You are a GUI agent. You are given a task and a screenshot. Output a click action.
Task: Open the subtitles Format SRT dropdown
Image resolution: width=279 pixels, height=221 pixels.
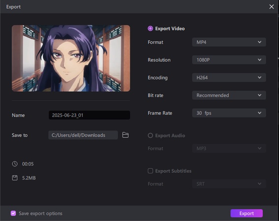[229, 184]
